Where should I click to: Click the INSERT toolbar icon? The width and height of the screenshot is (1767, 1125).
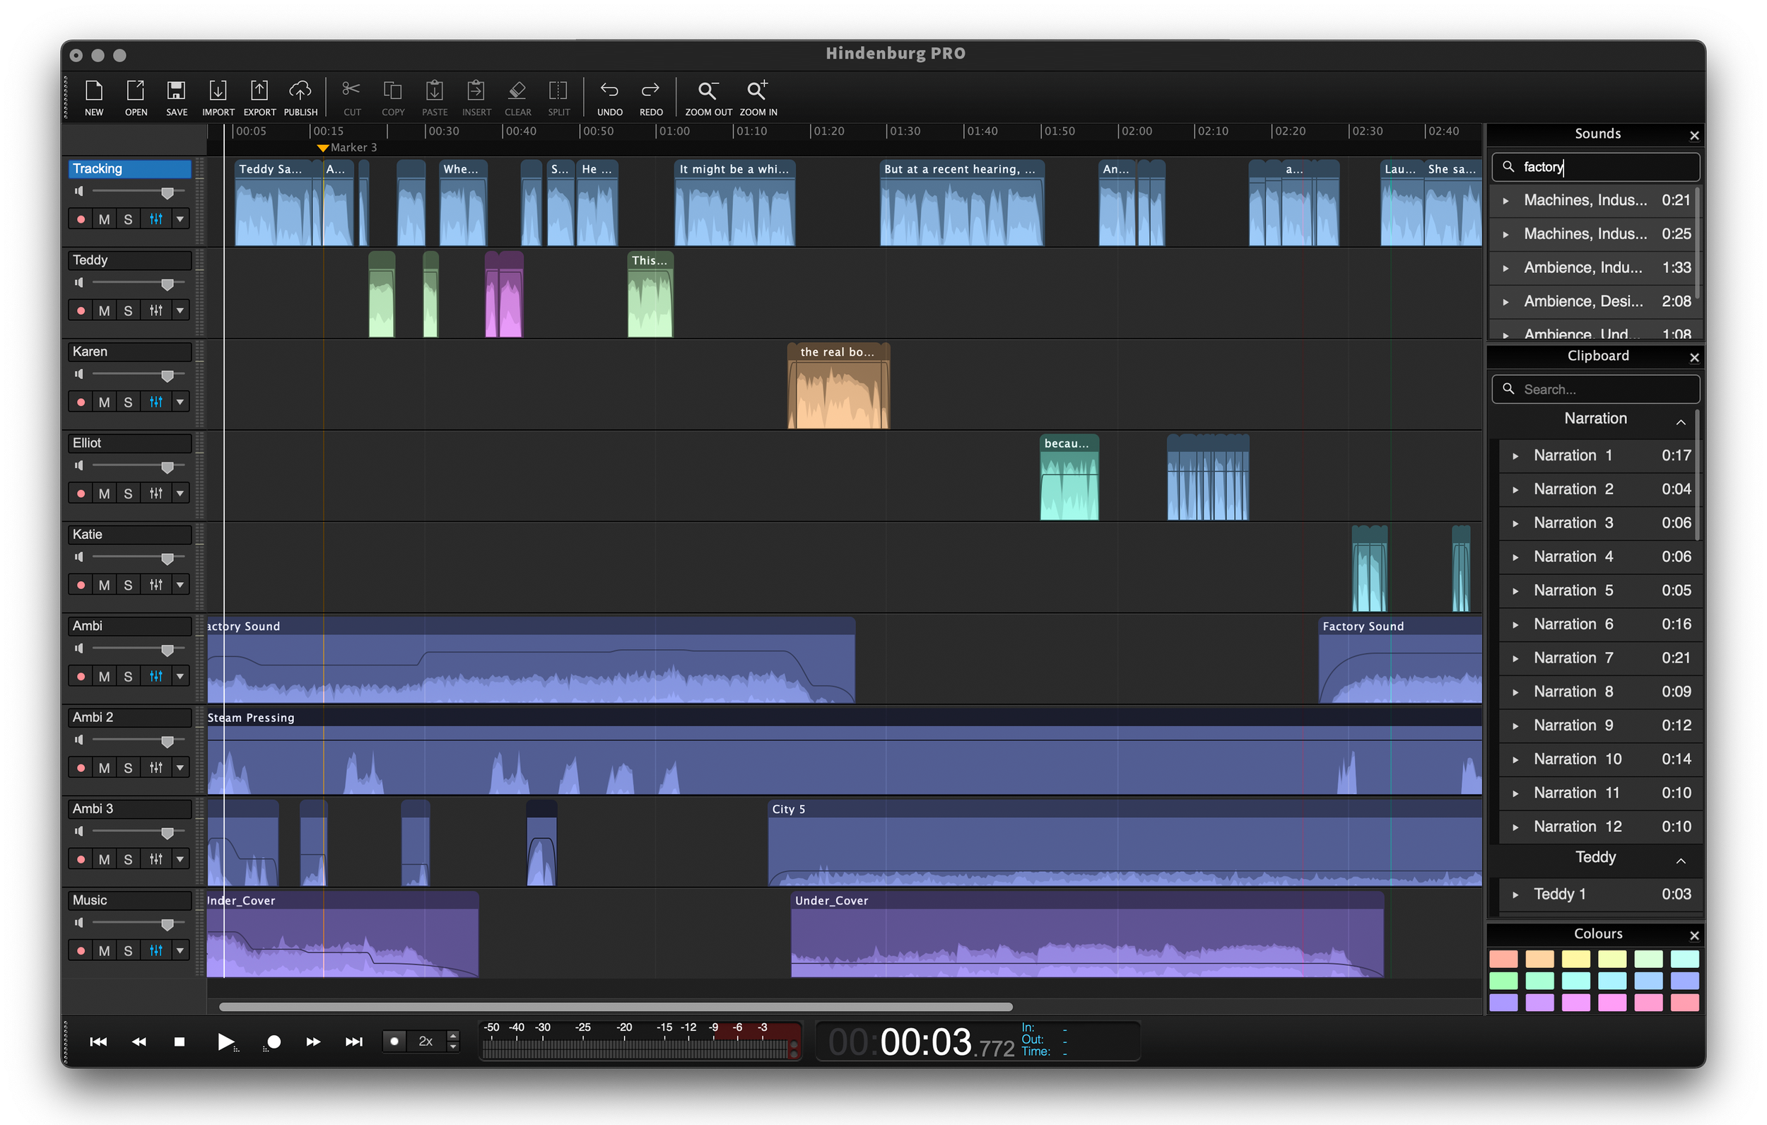[476, 98]
